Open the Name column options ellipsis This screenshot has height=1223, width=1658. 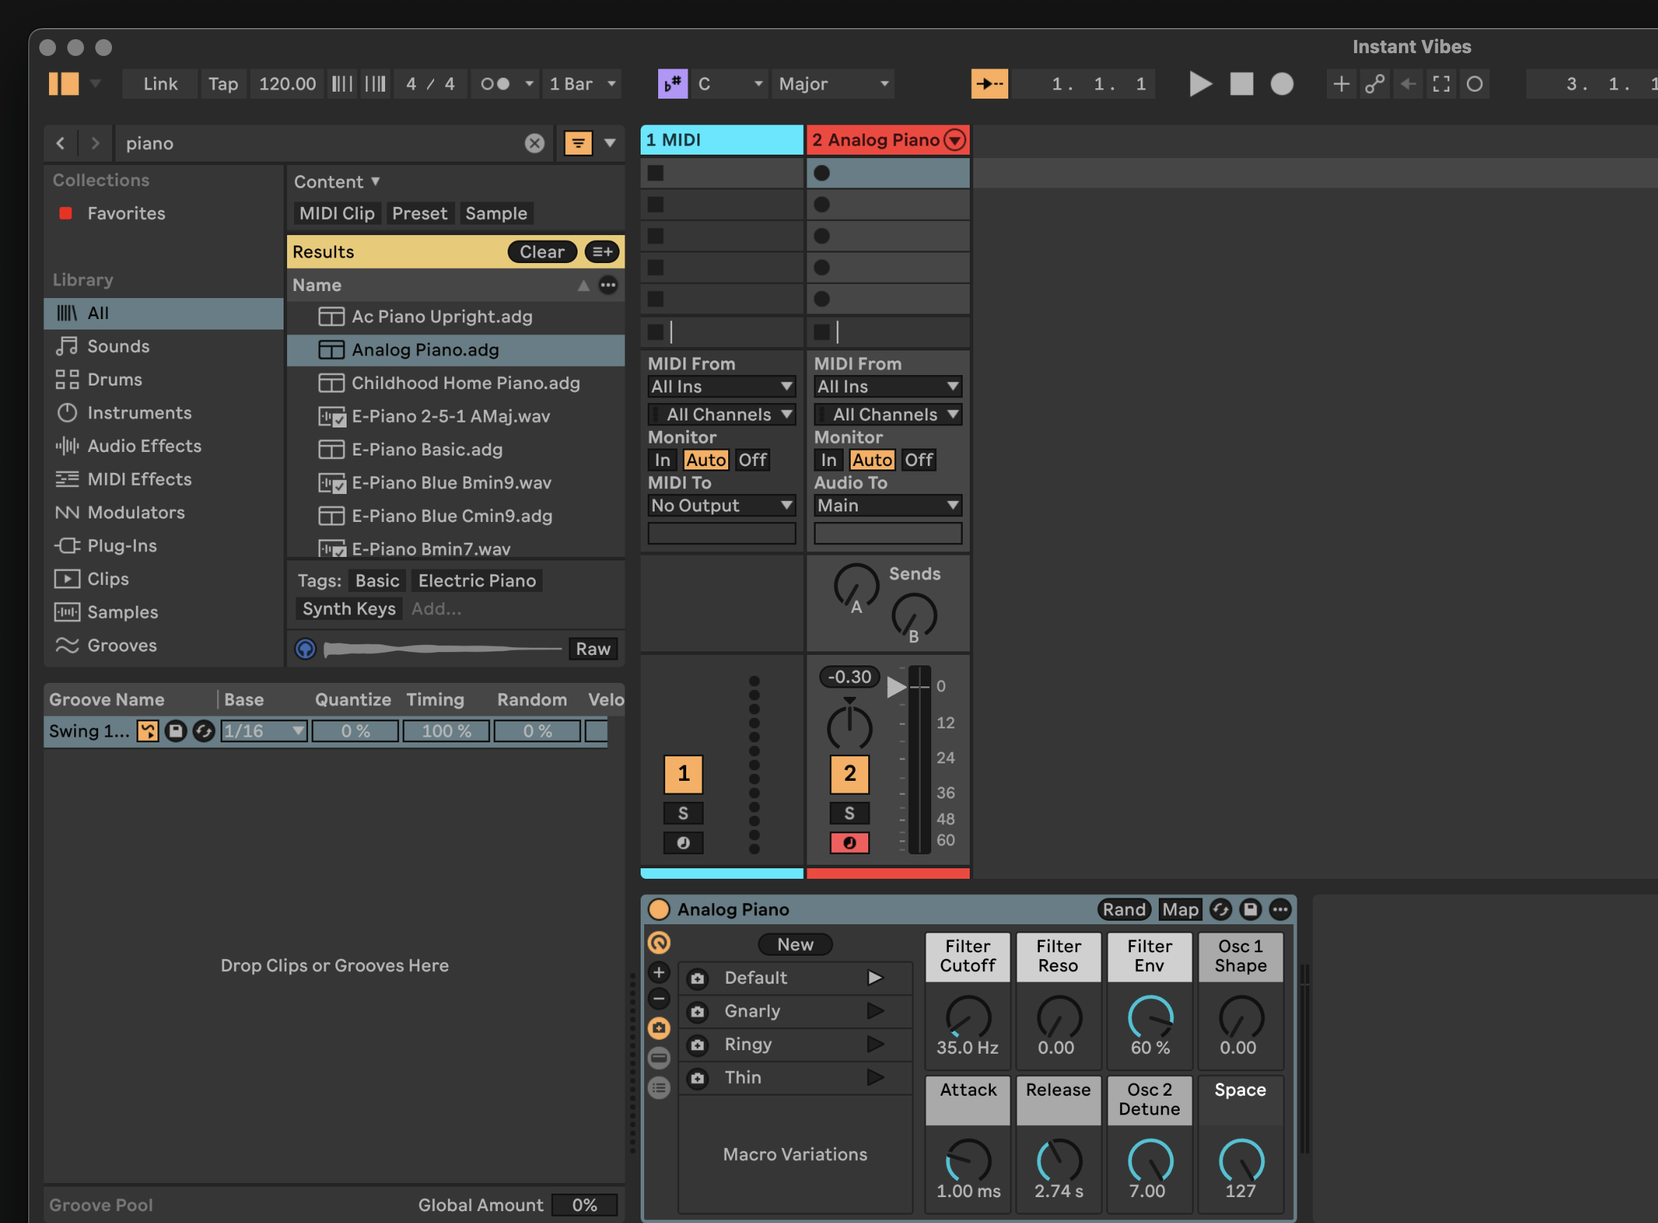pos(608,285)
